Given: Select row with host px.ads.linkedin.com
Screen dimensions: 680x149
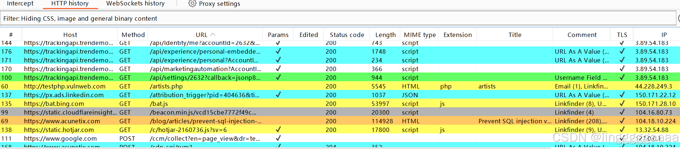Looking at the screenshot, I should [340, 95].
